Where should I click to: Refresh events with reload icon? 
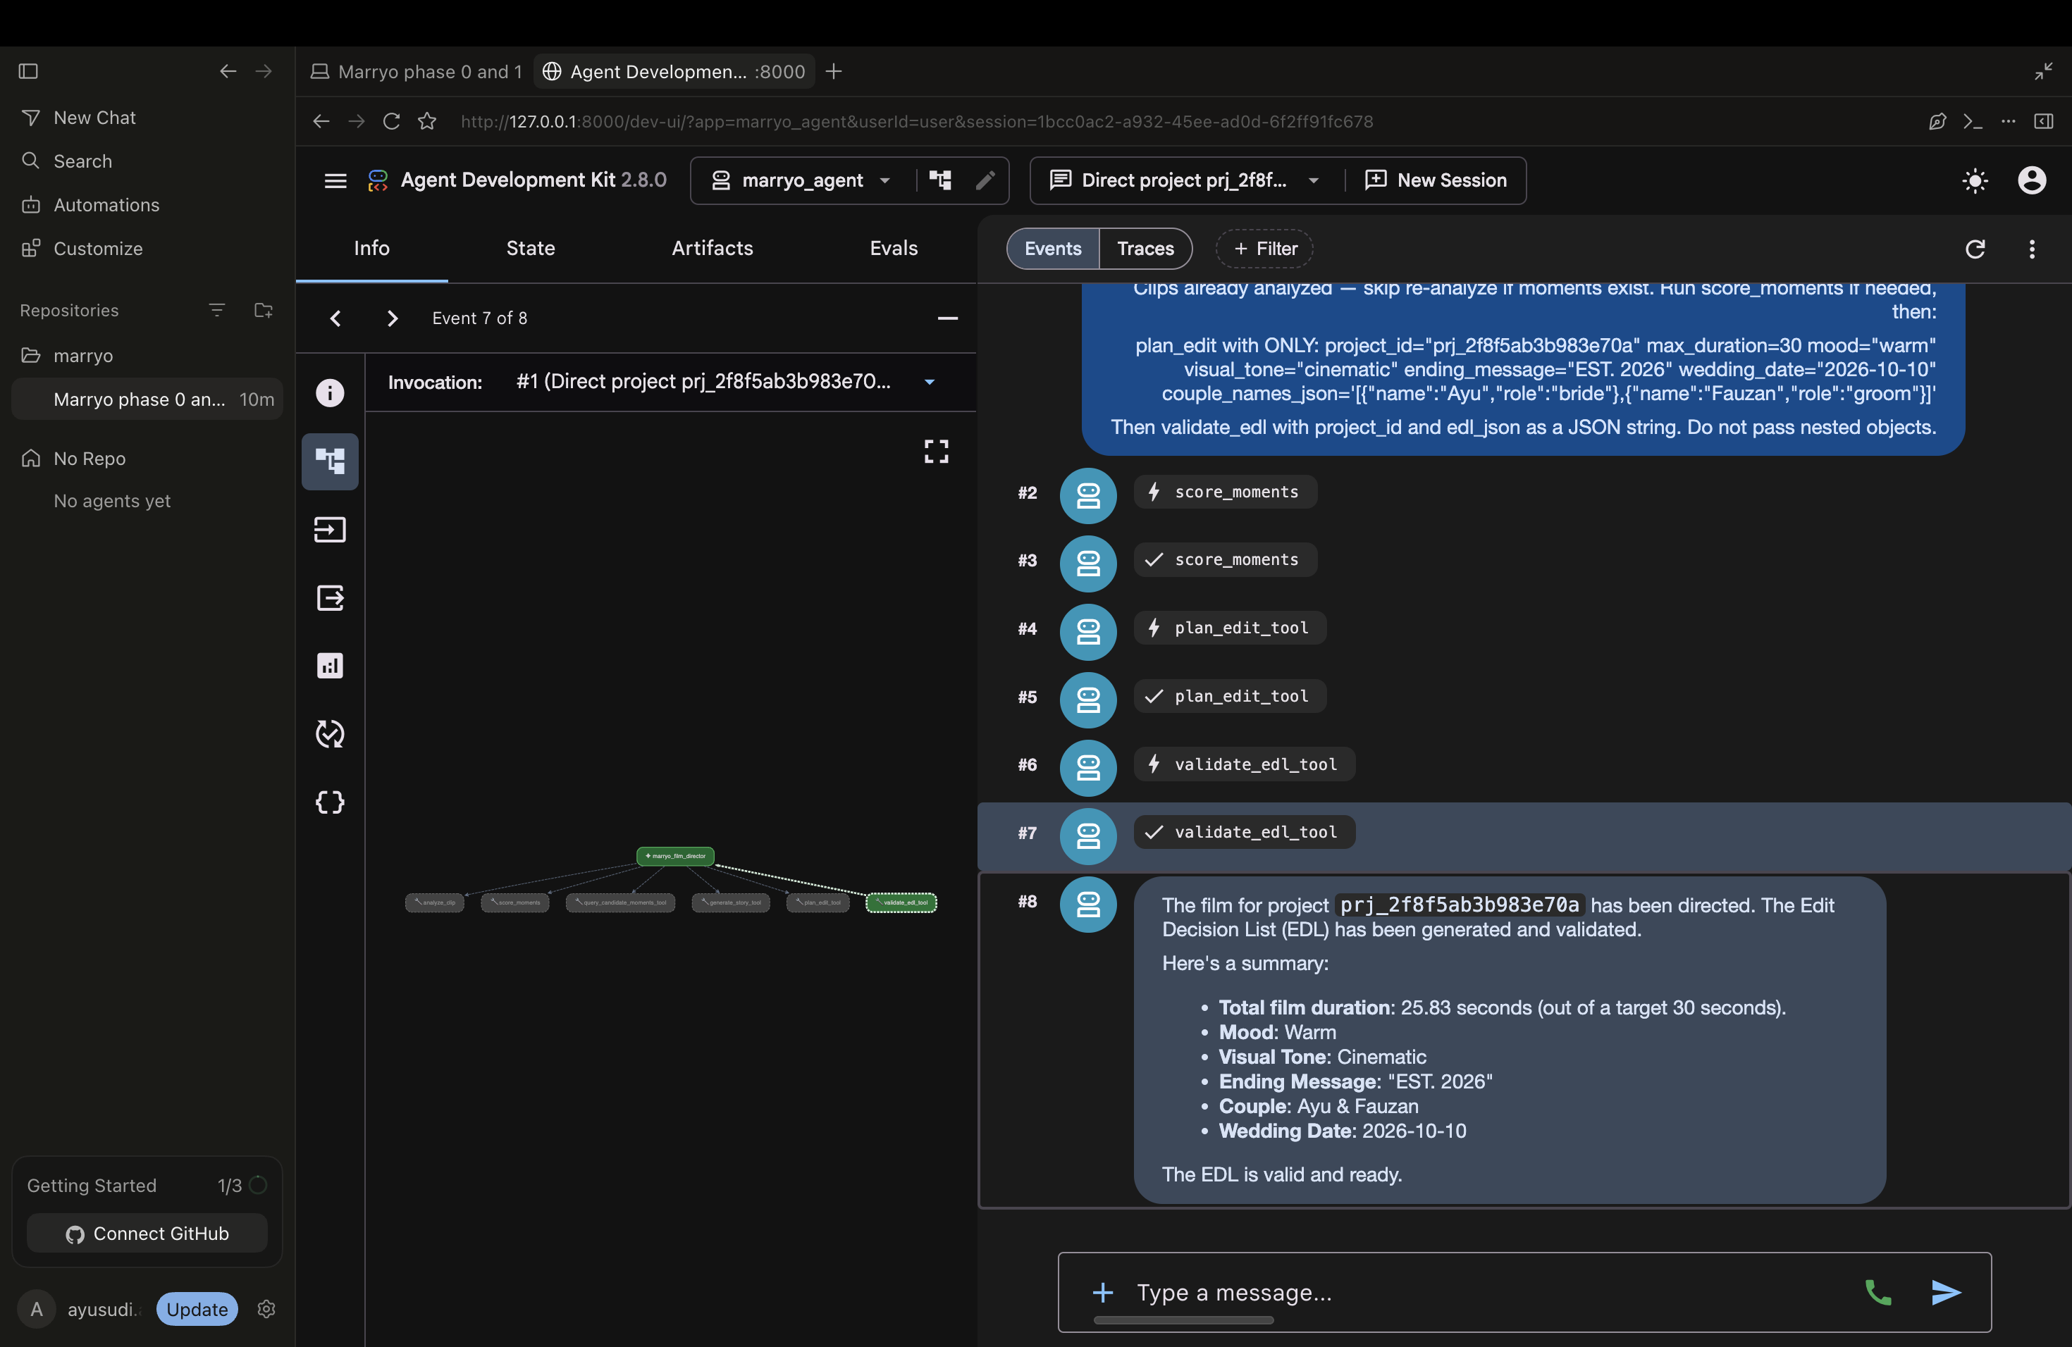(x=1975, y=249)
